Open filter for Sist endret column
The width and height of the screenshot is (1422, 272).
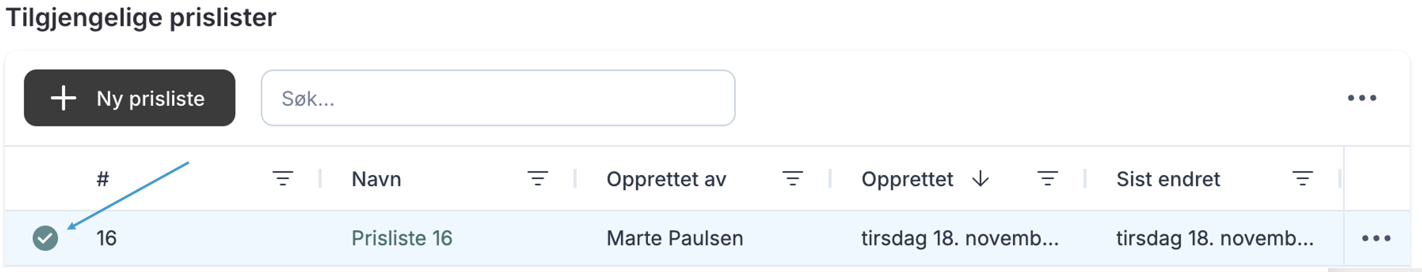coord(1303,178)
